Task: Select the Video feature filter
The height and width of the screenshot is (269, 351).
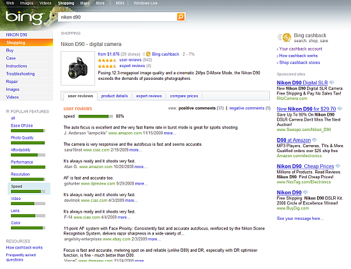Action: coord(16,198)
